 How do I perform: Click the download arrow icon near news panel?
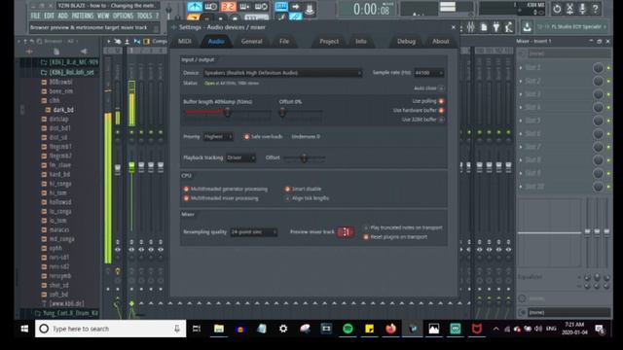tap(527, 27)
